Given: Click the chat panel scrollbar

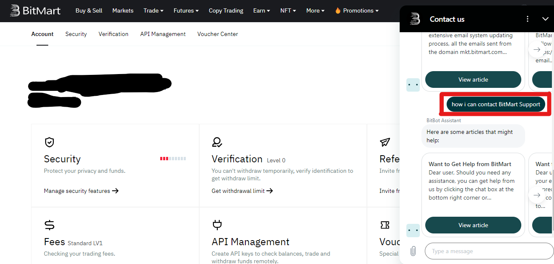Looking at the screenshot, I should [552, 201].
